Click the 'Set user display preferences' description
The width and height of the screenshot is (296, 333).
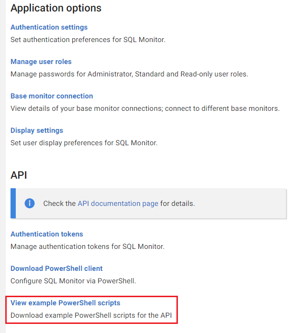tap(84, 142)
